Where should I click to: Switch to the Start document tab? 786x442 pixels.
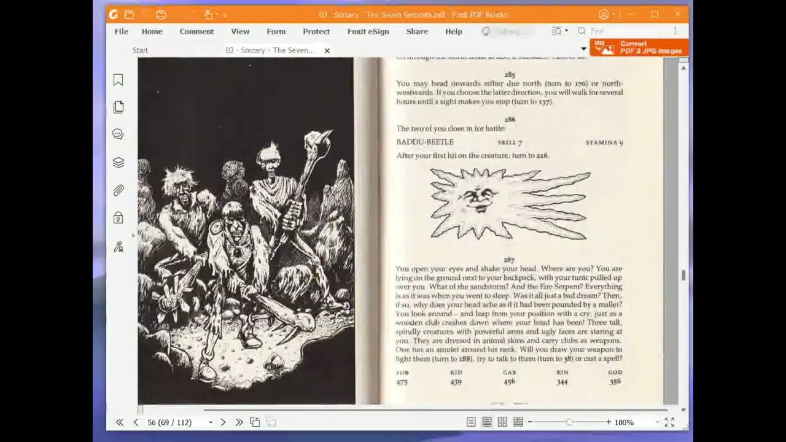(140, 50)
